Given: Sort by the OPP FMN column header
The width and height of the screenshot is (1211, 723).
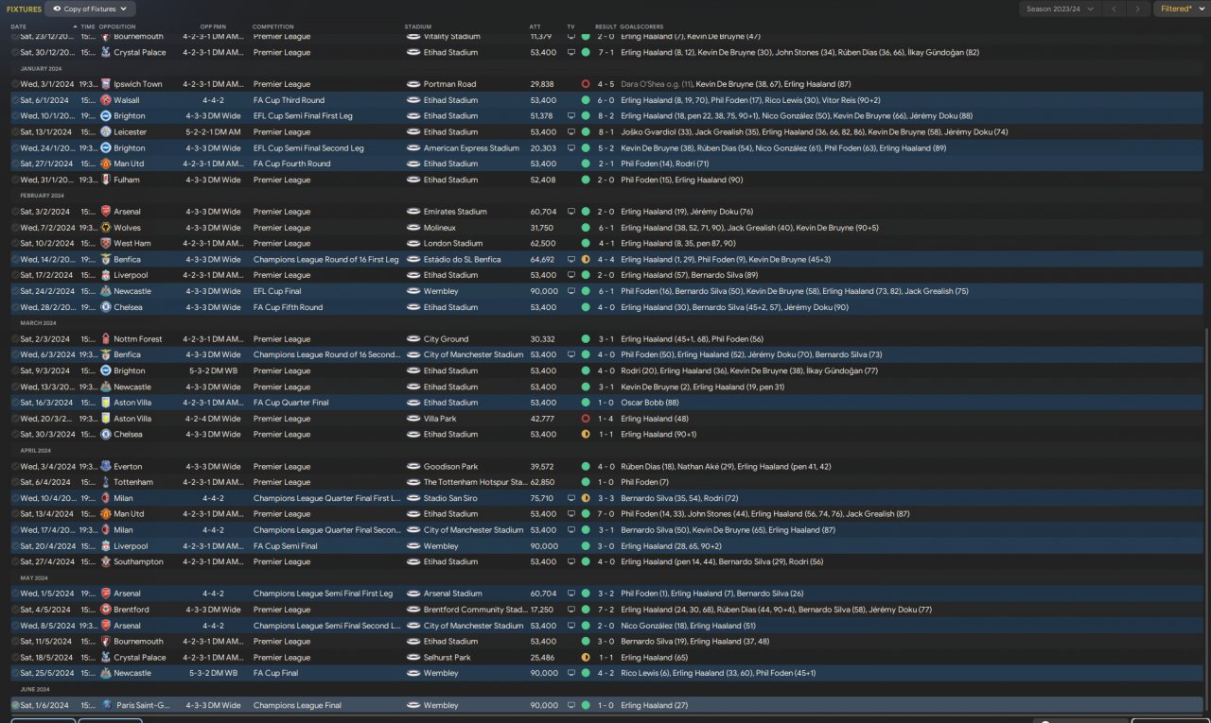Looking at the screenshot, I should (x=213, y=26).
